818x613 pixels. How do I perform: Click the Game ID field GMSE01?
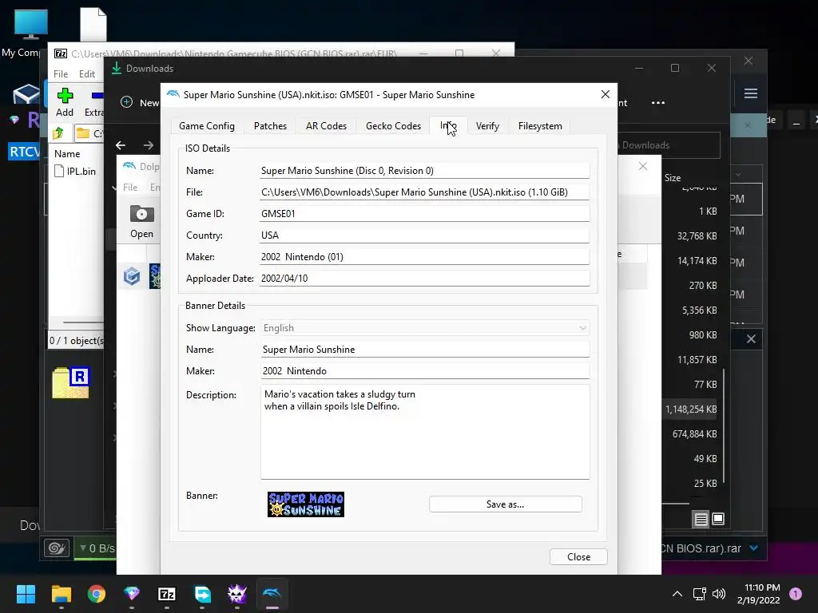(425, 214)
